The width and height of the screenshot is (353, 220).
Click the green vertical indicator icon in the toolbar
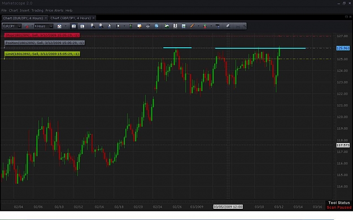pos(130,26)
